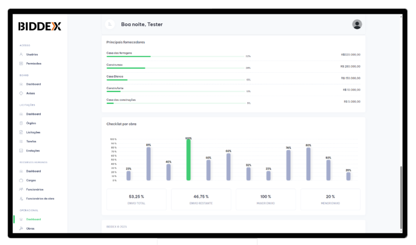Click the Permissões icon in sidebar
The width and height of the screenshot is (416, 245).
tap(21, 64)
